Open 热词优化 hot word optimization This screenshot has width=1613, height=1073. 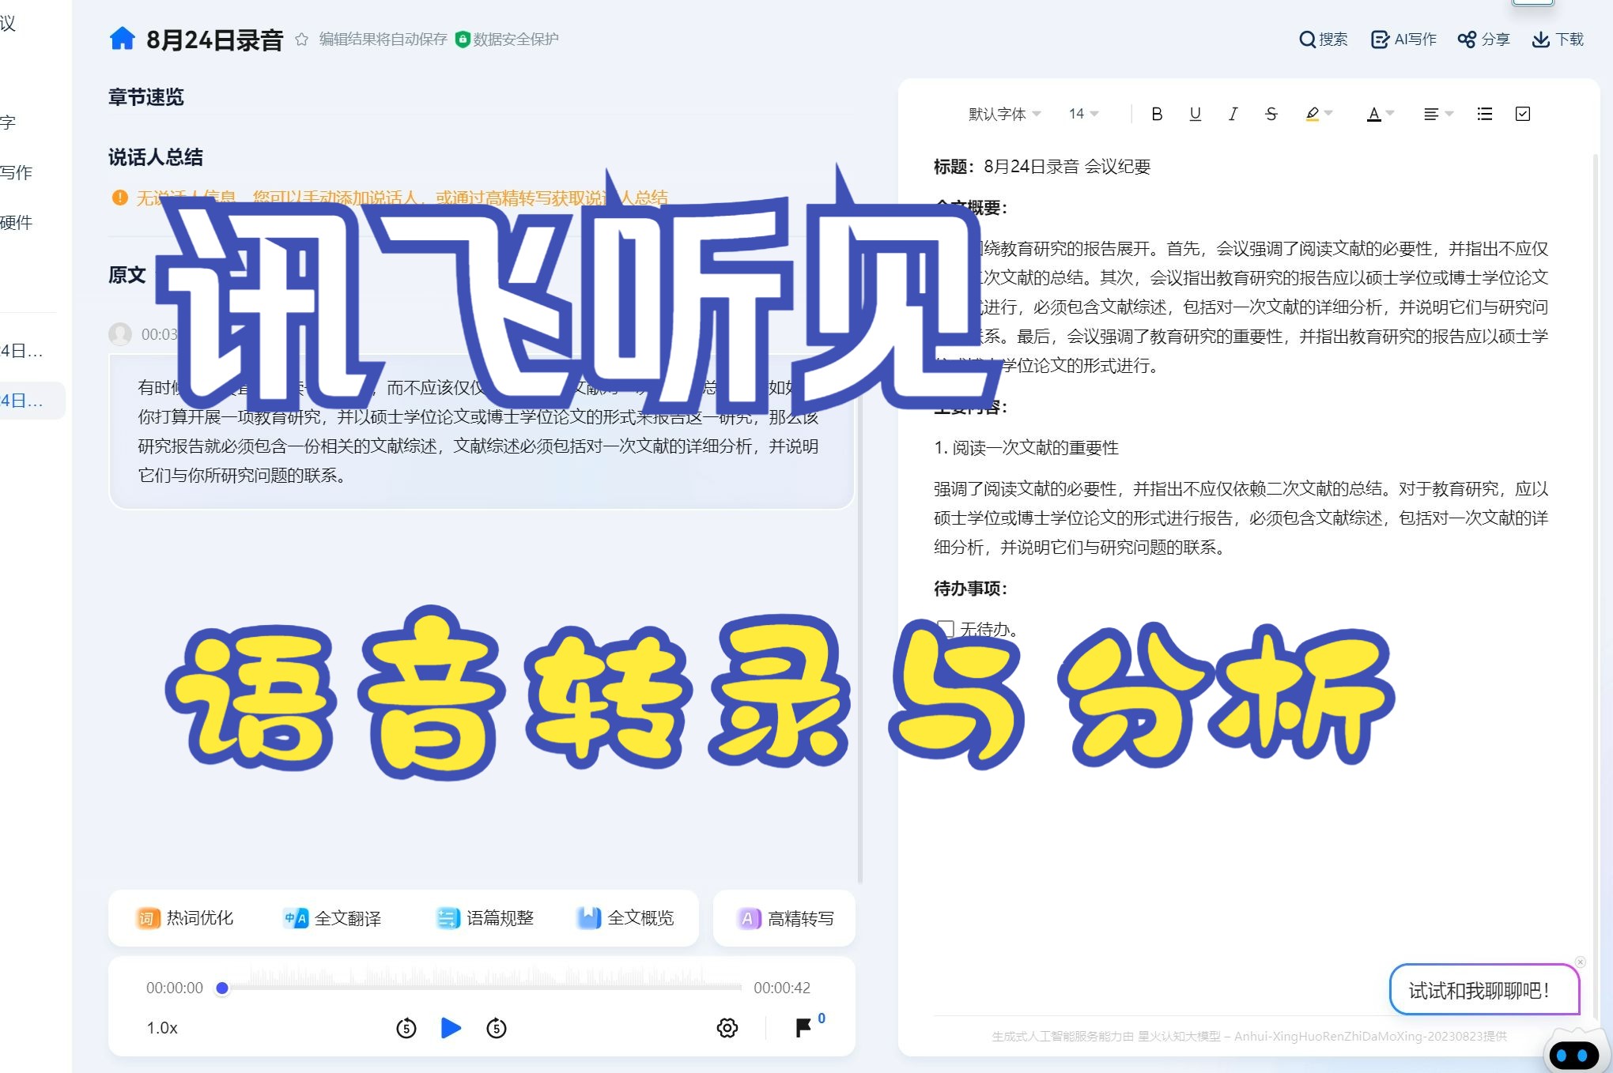coord(185,918)
